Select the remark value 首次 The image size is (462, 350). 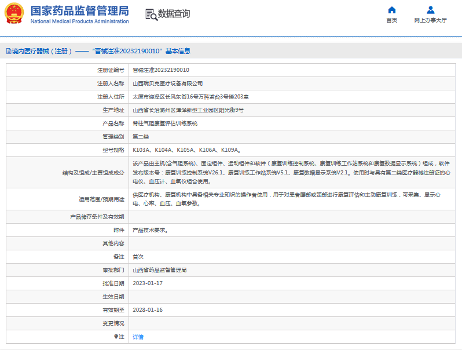tap(138, 257)
